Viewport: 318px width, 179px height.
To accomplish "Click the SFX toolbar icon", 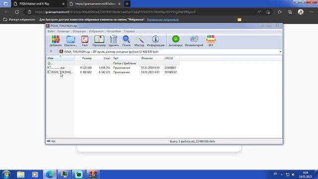I will coord(211,41).
